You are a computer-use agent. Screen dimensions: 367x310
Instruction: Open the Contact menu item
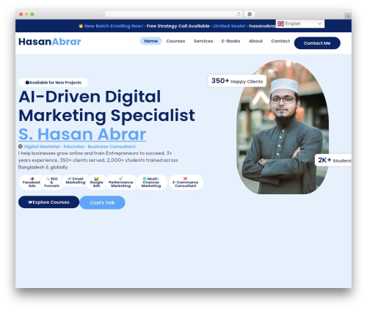[x=280, y=41]
